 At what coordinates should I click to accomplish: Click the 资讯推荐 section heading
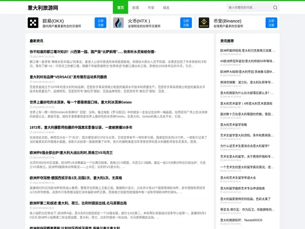tap(227, 41)
